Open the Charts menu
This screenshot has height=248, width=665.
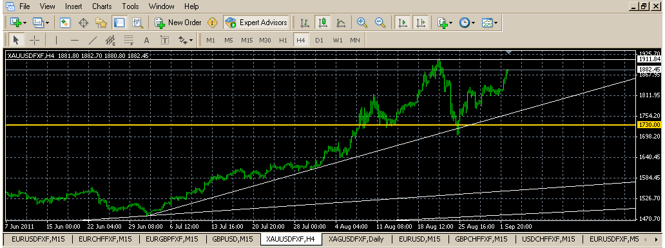(x=102, y=6)
